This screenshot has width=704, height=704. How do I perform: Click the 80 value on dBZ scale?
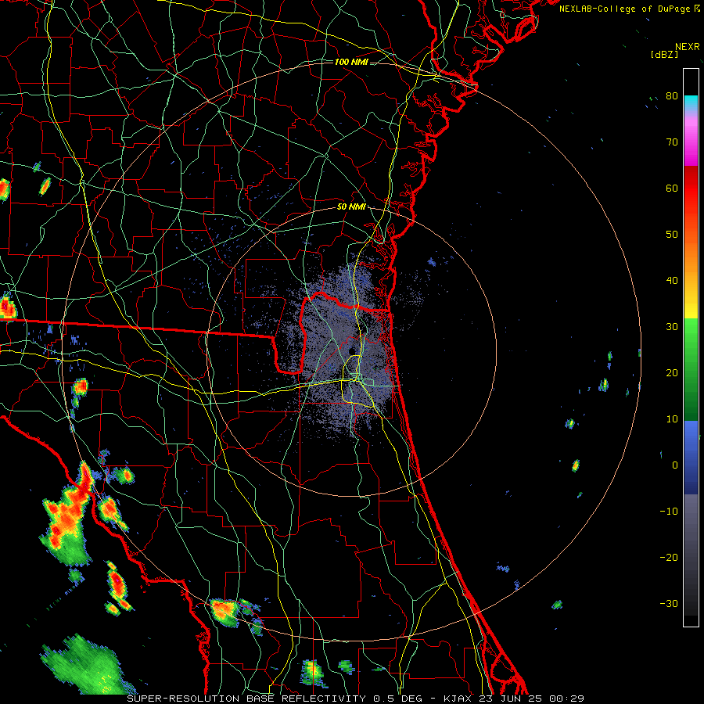(672, 96)
